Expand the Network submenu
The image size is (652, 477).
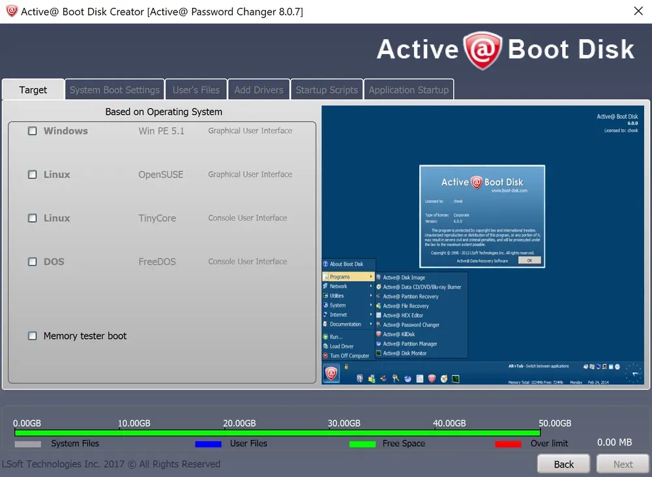[x=372, y=286]
